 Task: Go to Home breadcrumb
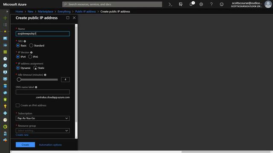(19, 11)
